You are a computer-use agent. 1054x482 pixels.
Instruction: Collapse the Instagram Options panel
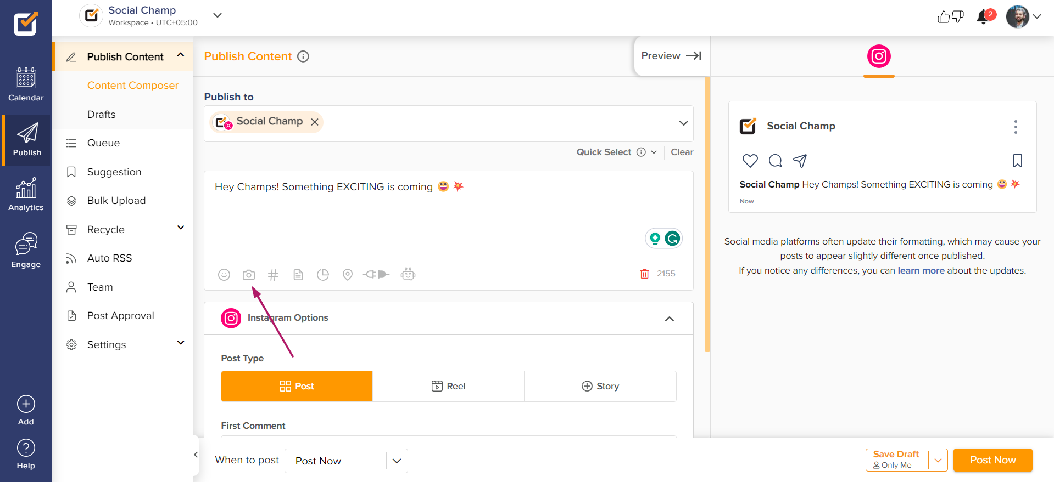tap(670, 319)
